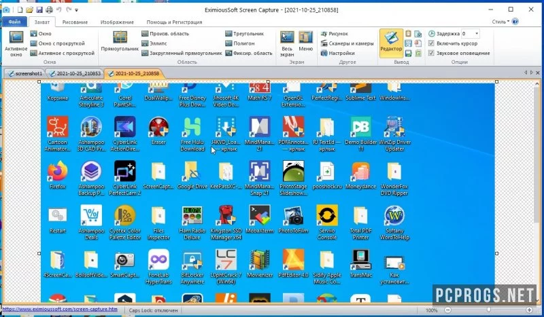544x317 pixels.
Task: Start the Меню menu capture
Action: [305, 41]
